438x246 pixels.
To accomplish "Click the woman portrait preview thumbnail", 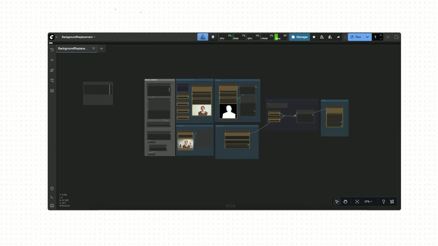I will (x=202, y=110).
